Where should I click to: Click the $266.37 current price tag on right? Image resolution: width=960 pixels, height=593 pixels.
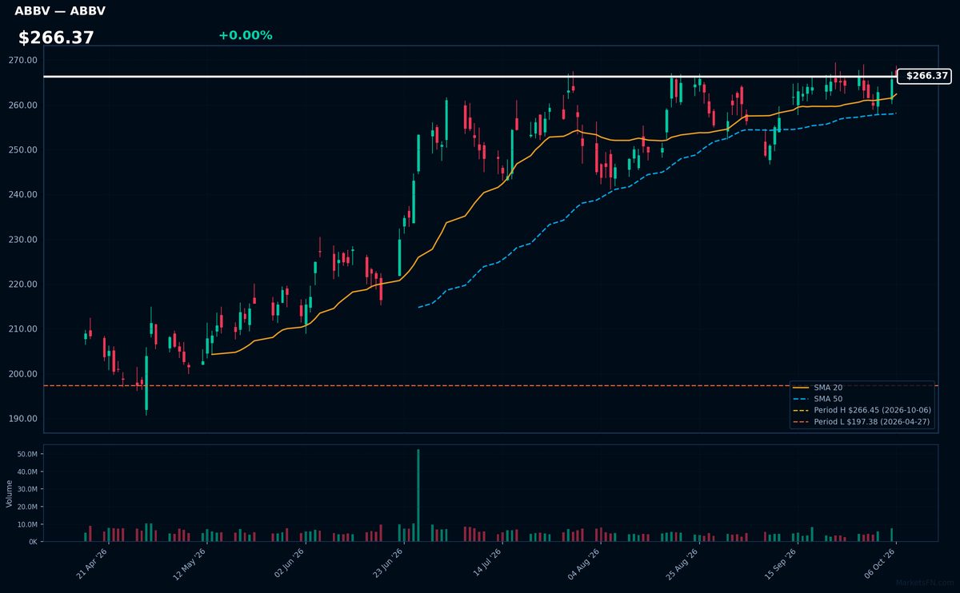coord(925,77)
